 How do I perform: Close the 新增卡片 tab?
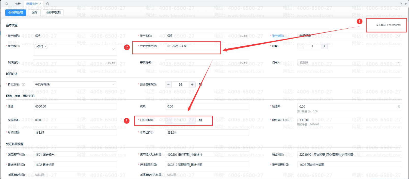click(40, 4)
